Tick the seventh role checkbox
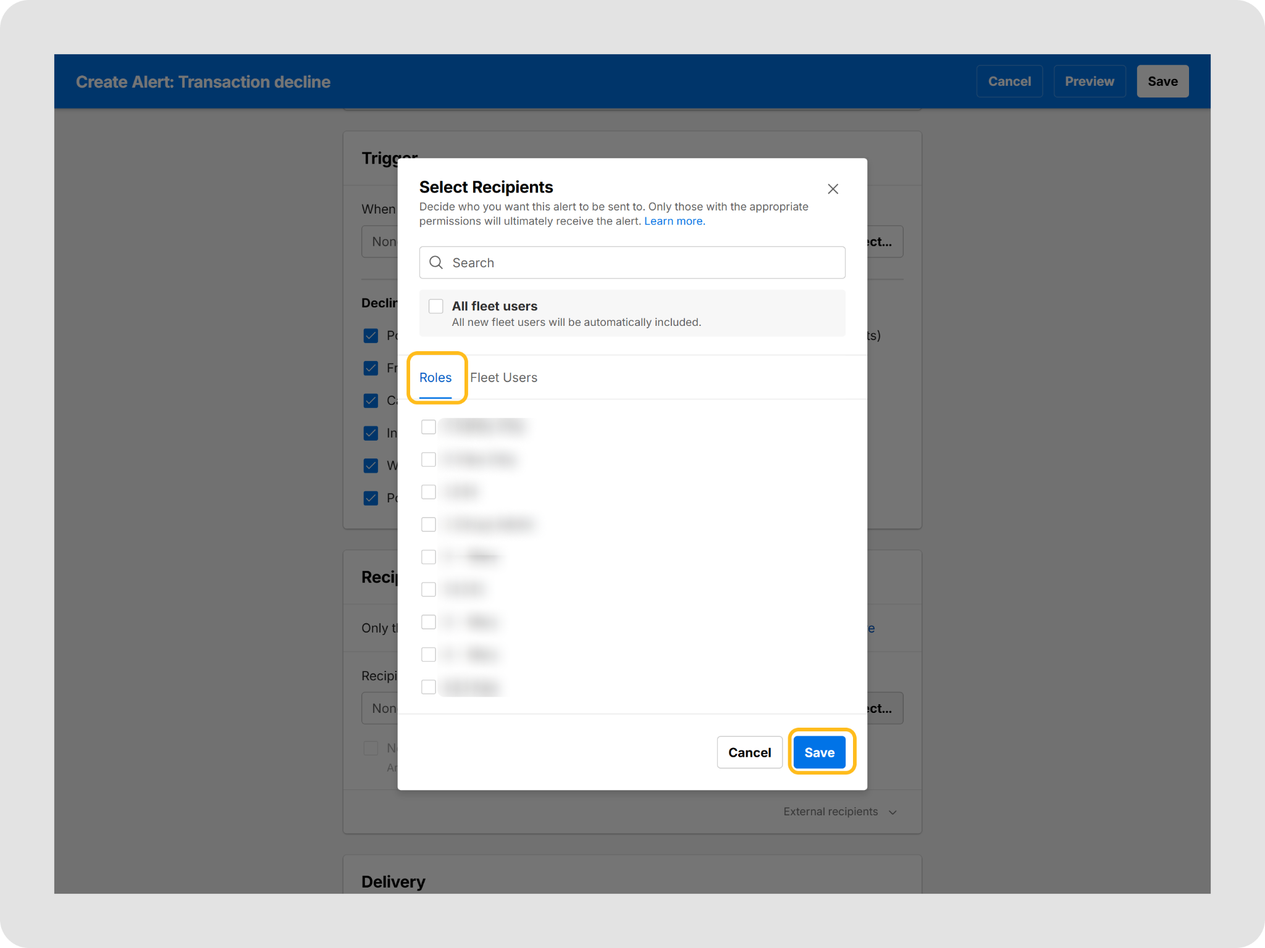 [428, 622]
